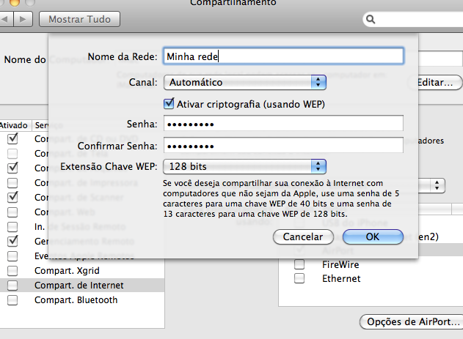Open the Canal dropdown set to Automático

point(244,82)
